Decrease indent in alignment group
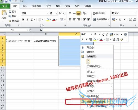The height and width of the screenshot is (110, 138). point(84,19)
